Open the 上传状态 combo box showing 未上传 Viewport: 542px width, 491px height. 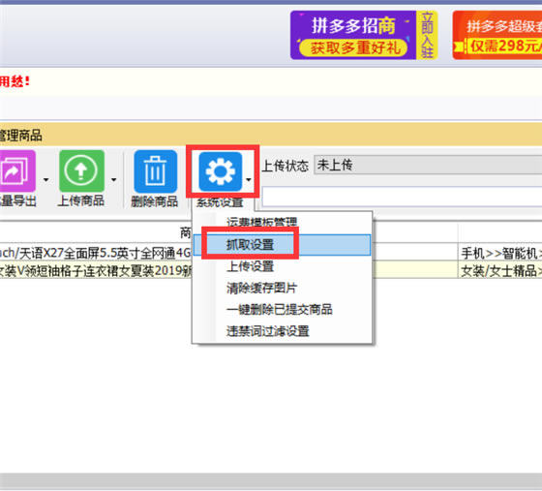[x=428, y=165]
